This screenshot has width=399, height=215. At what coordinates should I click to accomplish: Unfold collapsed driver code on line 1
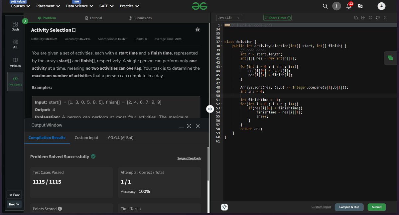click(x=222, y=25)
